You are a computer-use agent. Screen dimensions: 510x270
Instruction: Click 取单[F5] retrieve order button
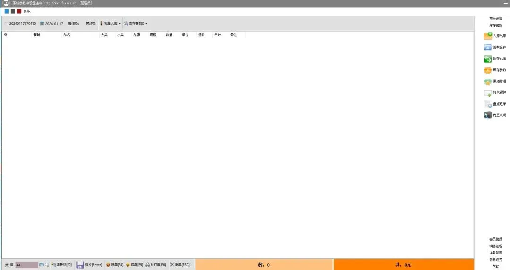point(134,265)
